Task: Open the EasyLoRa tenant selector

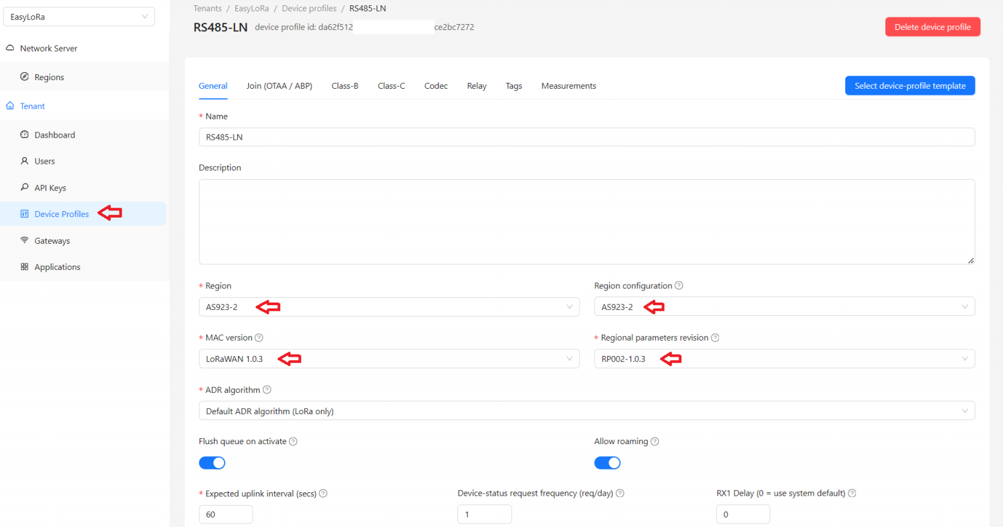Action: 78,16
